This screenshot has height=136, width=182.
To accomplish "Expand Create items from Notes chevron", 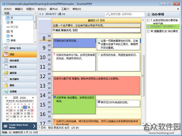I will [x=34, y=126].
